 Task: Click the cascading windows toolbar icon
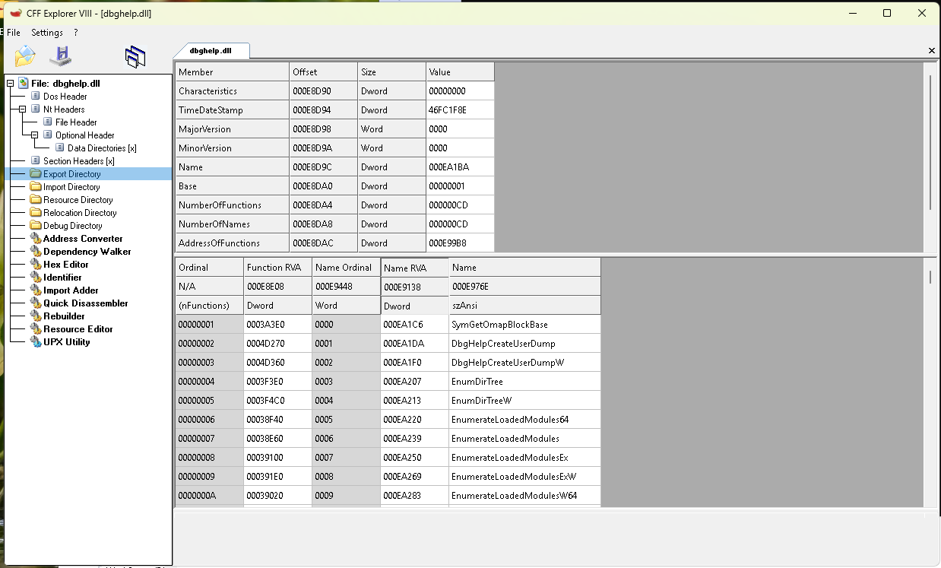135,56
